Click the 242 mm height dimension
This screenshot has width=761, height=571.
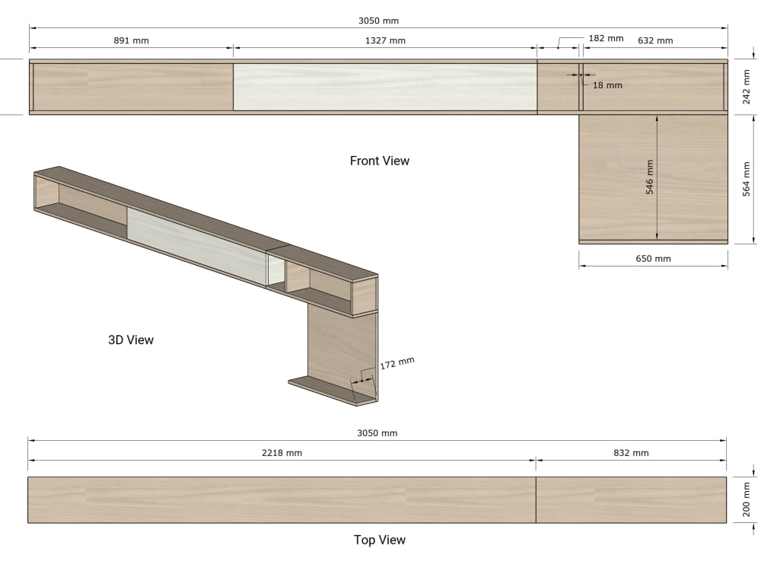click(x=747, y=87)
